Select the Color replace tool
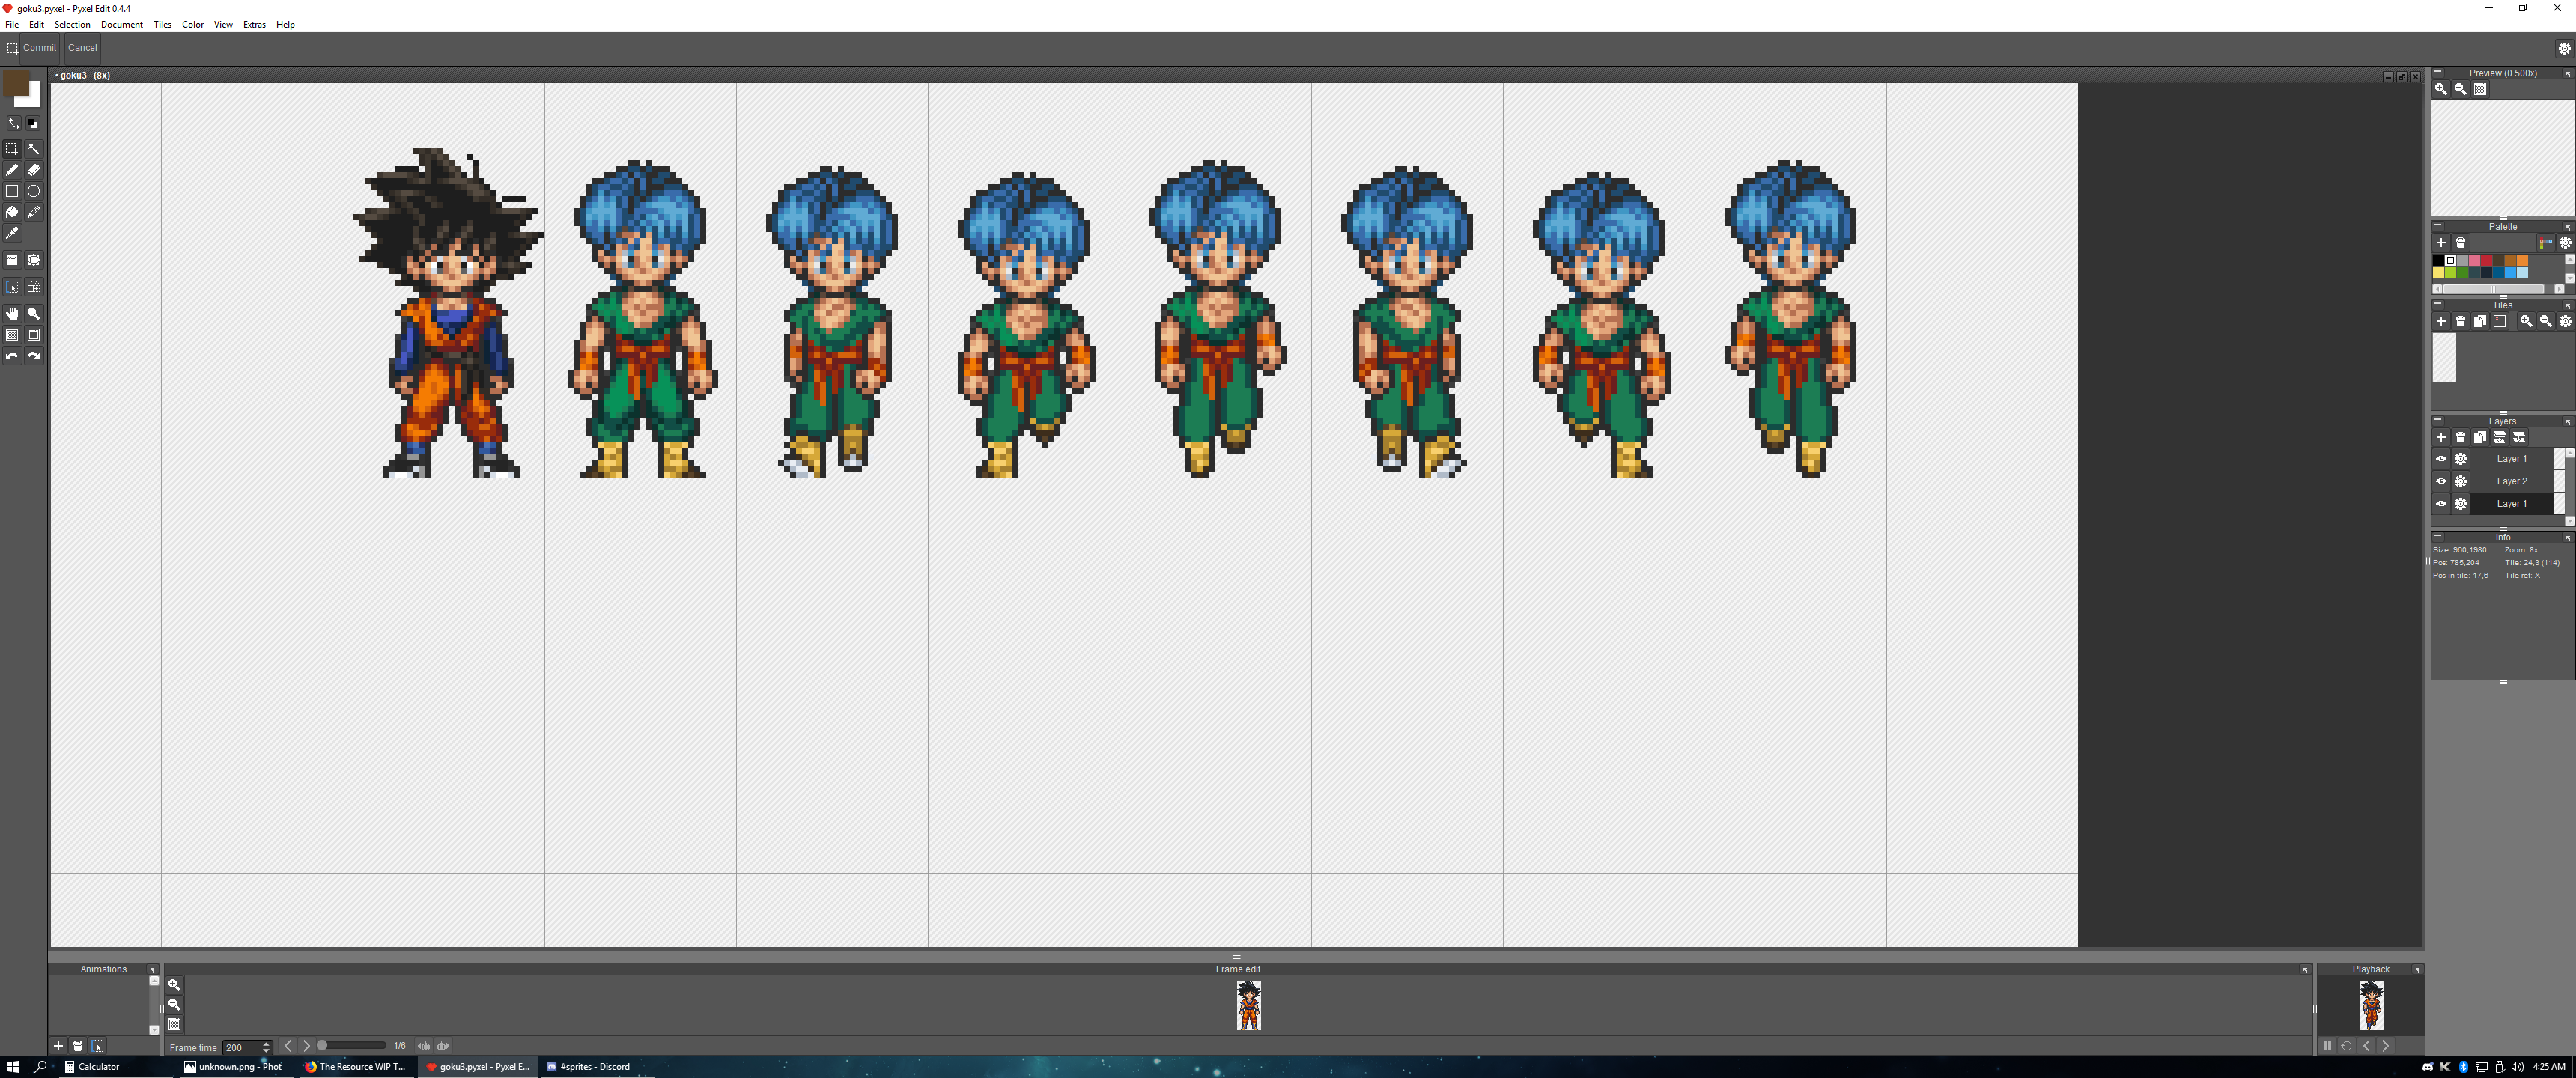Image resolution: width=2576 pixels, height=1078 pixels. click(x=34, y=212)
